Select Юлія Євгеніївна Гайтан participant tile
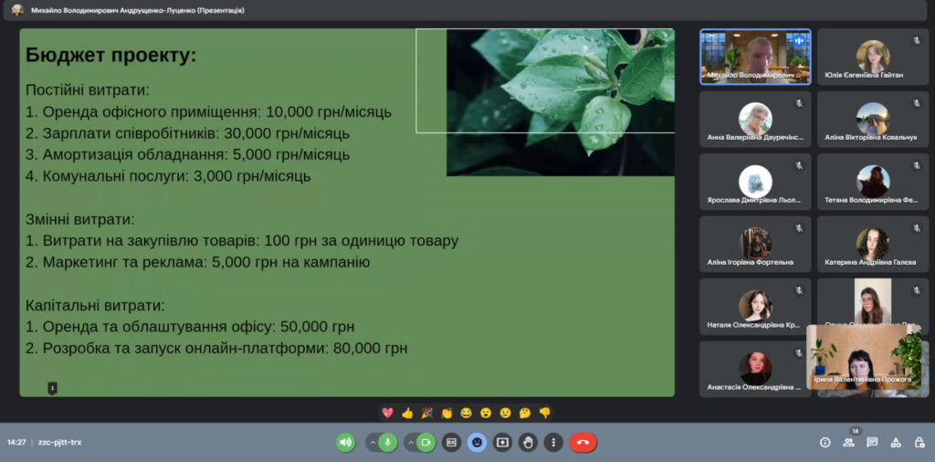 click(x=872, y=57)
